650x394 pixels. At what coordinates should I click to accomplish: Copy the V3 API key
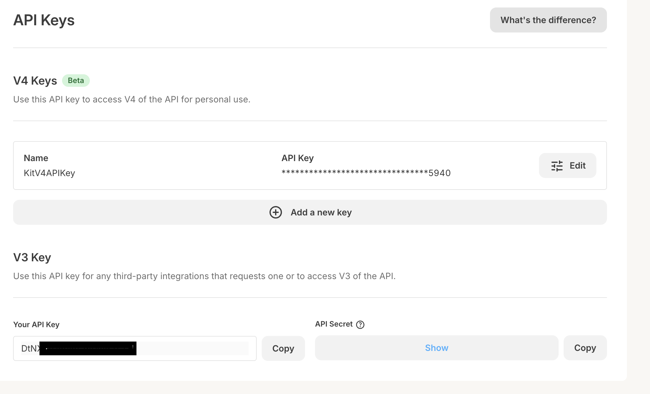pyautogui.click(x=283, y=348)
